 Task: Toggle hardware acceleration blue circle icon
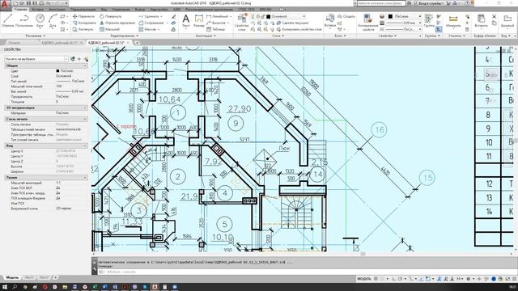[x=494, y=279]
